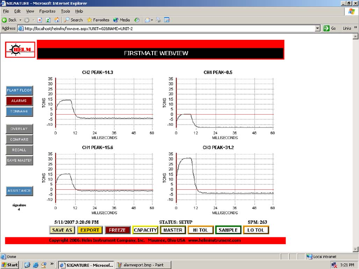Click the Stop loading icon

coord(39,20)
